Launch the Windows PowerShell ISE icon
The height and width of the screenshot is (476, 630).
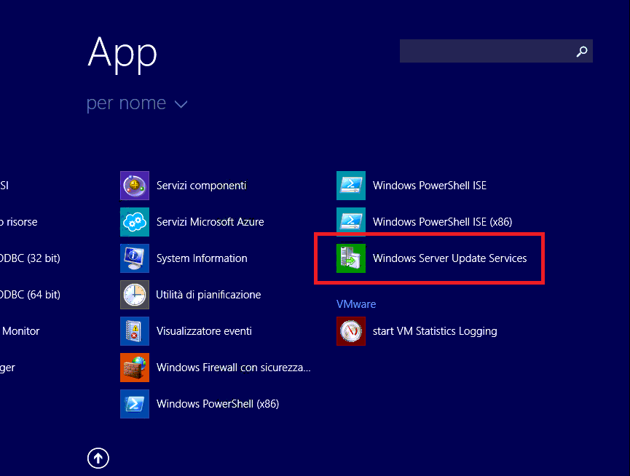click(351, 186)
